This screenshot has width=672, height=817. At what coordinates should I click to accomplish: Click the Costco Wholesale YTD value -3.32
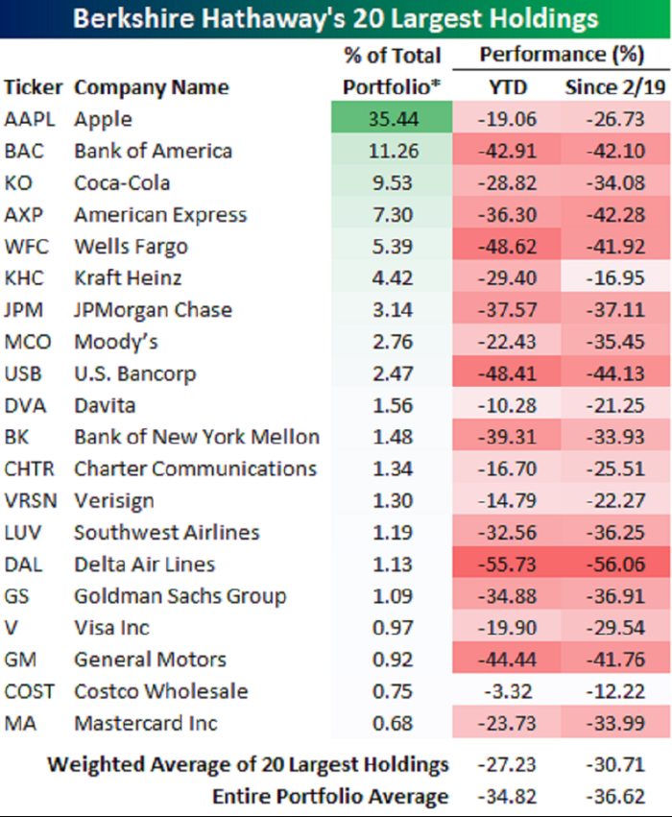pyautogui.click(x=507, y=691)
